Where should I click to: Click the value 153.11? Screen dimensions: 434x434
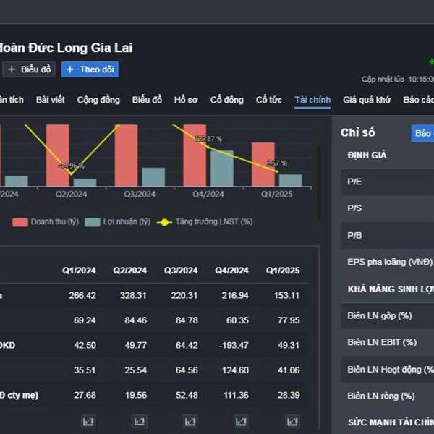[x=286, y=295]
